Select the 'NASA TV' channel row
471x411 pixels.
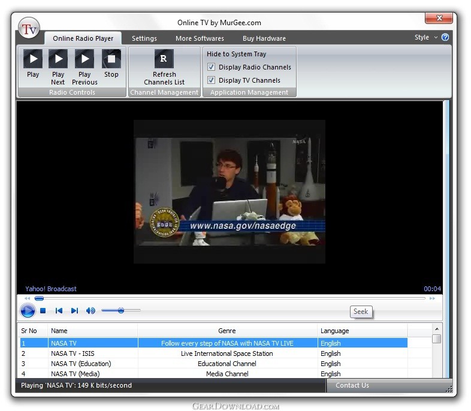click(x=213, y=343)
